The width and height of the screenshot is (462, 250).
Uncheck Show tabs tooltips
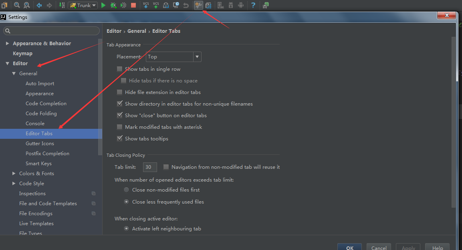pyautogui.click(x=119, y=138)
